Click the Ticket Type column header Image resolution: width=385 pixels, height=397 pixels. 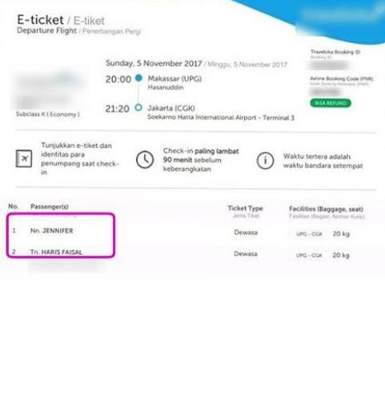coord(245,208)
